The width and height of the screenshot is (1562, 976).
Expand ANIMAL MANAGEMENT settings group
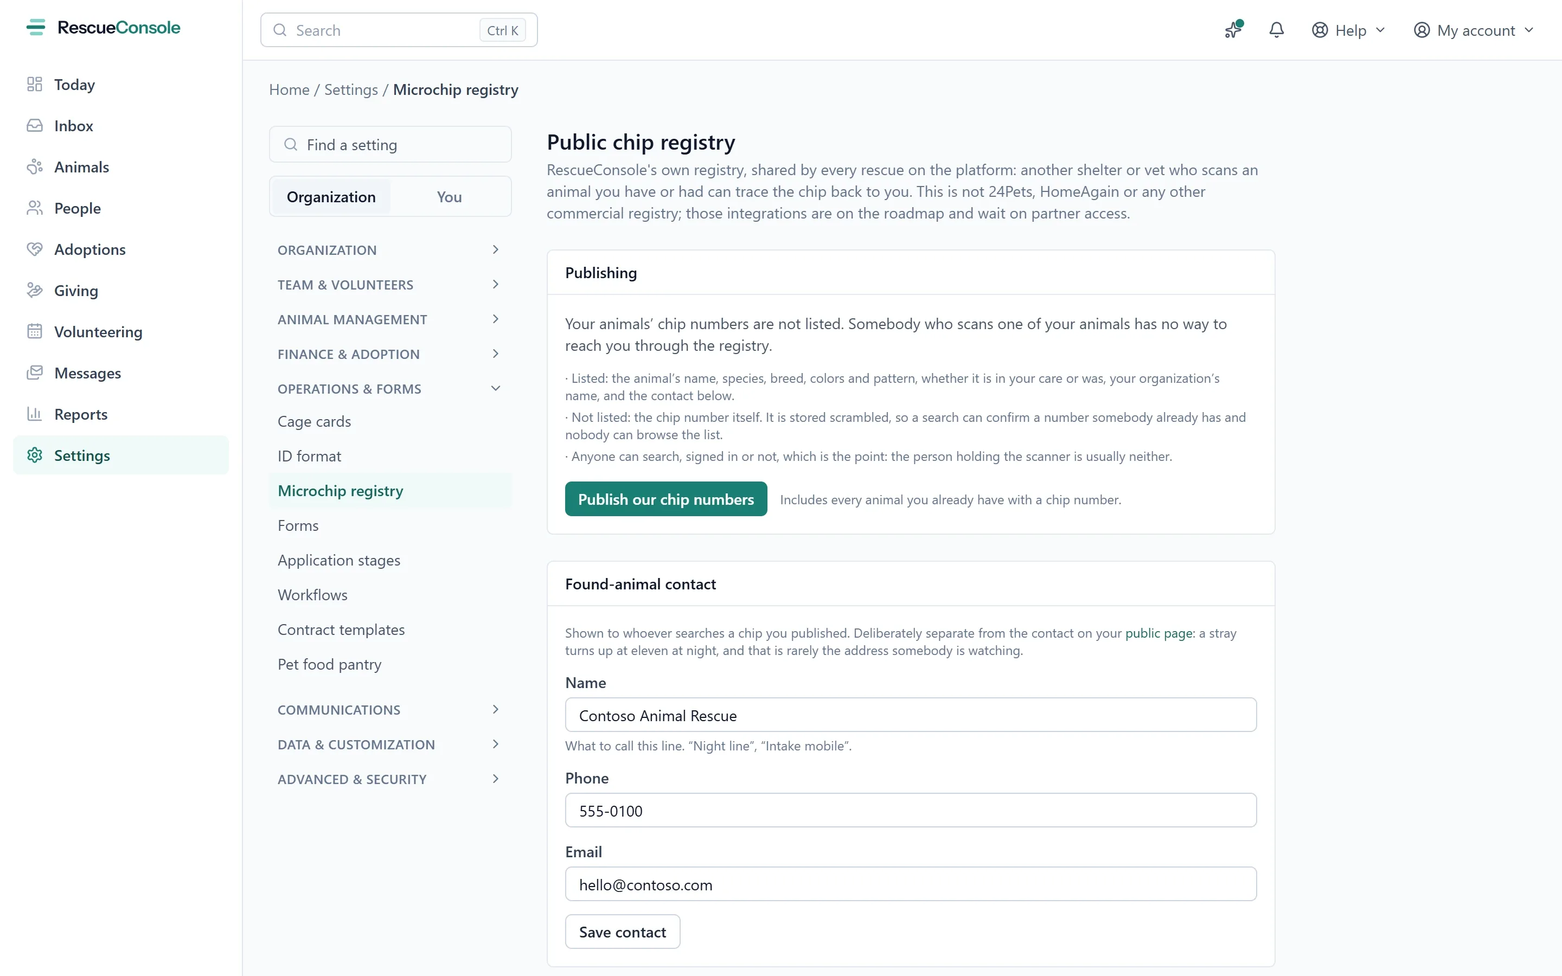390,319
